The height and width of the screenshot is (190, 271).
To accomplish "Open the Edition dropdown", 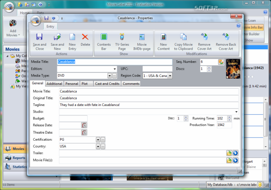I will tap(115, 69).
